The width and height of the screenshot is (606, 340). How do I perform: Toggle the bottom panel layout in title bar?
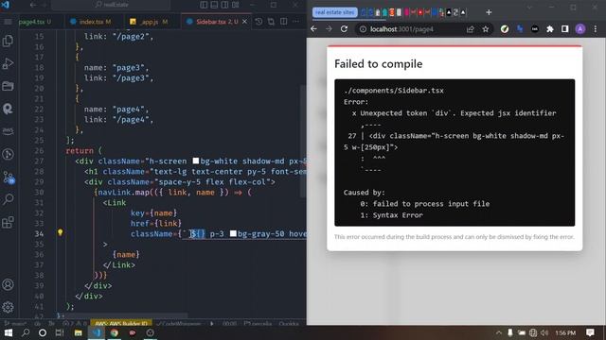(214, 5)
